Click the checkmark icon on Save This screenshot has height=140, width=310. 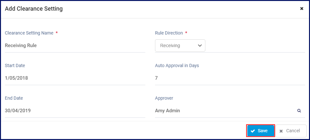pos(253,131)
